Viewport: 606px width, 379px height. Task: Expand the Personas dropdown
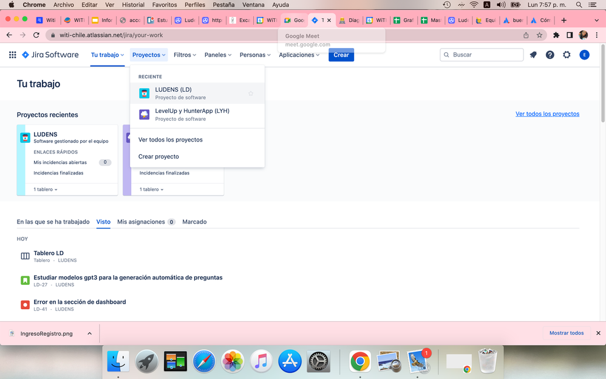(255, 55)
